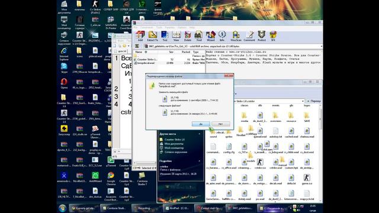Select Counter-Strike 1... row in WinRAR list
This screenshot has height=213, width=379.
(x=169, y=59)
